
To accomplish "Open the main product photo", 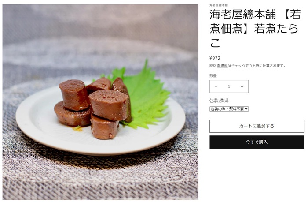I will 100,102.
